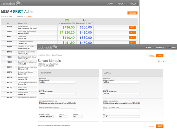177x130 pixels.
Task: Click the Trip Advisor redirect URL field
Action: [x=57, y=103]
